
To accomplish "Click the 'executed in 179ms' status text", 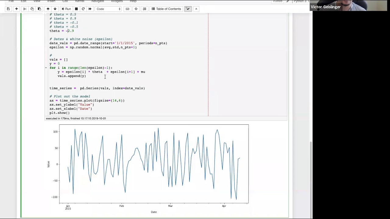I will point(76,118).
